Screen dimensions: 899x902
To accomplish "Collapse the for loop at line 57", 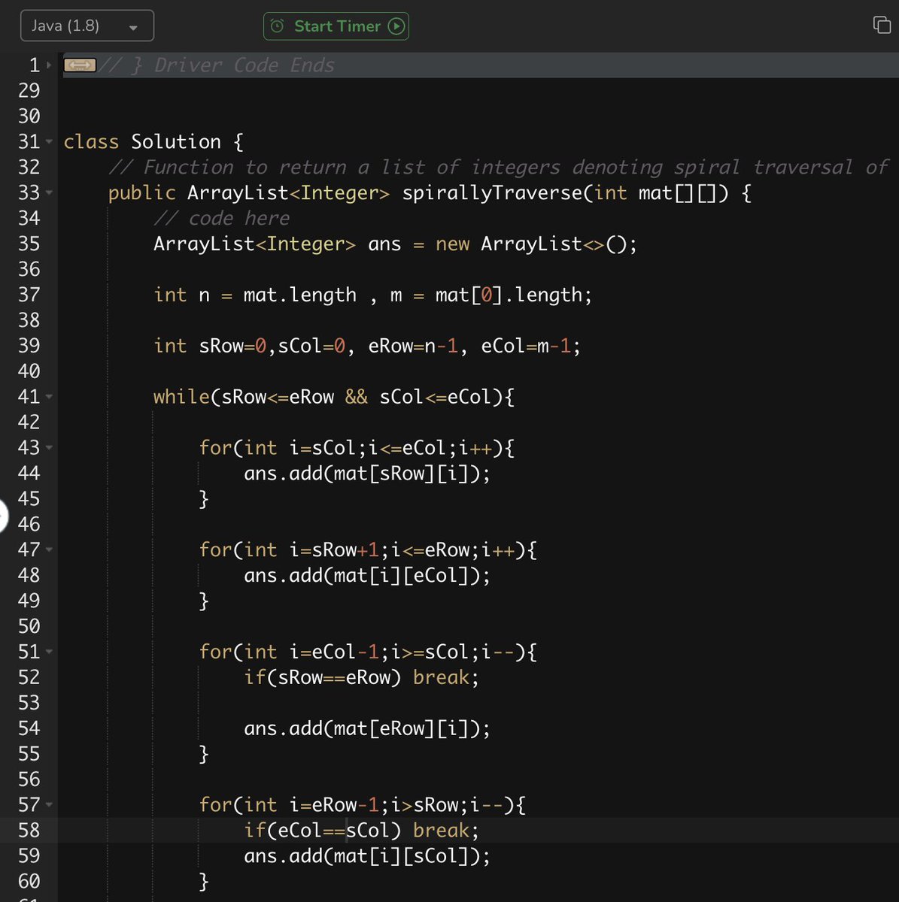I will pyautogui.click(x=50, y=804).
